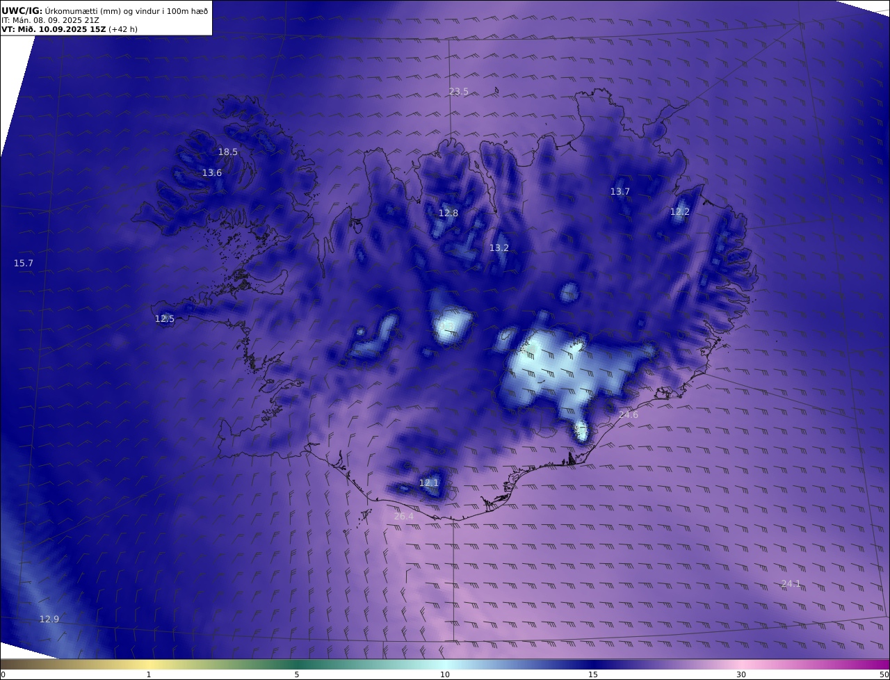The width and height of the screenshot is (890, 680).
Task: Click the 13.2 value label
Action: pos(499,248)
